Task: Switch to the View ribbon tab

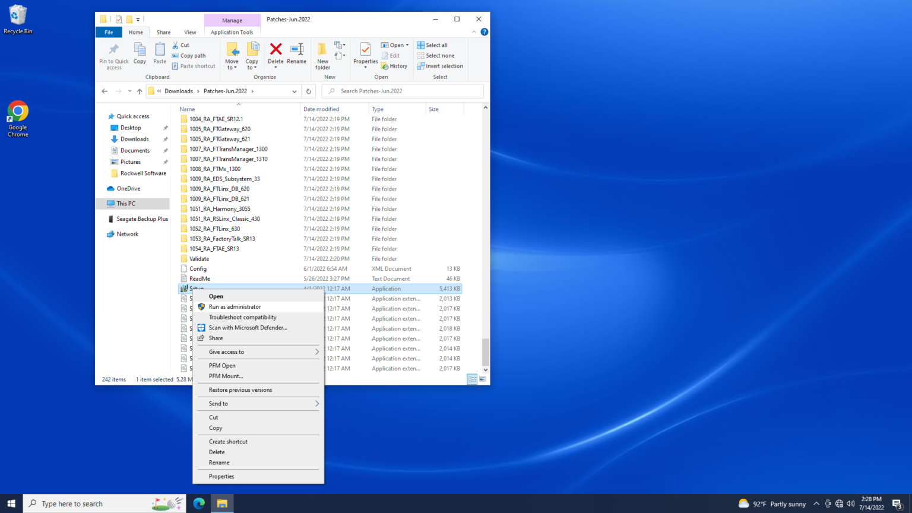Action: pos(189,32)
